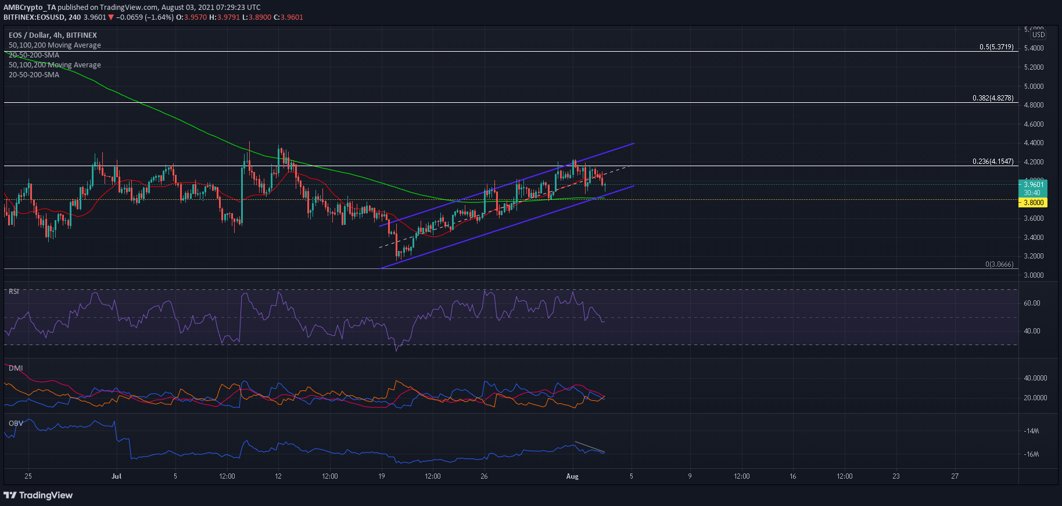
Task: Click the AMBCrypto_TA published header line
Action: pyautogui.click(x=132, y=8)
